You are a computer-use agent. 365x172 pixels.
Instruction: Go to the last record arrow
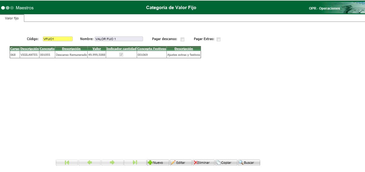point(135,163)
